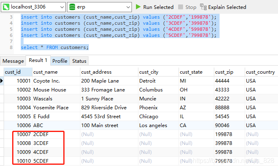Image resolution: width=278 pixels, height=168 pixels.
Task: Switch to the Profile tab
Action: (60, 61)
